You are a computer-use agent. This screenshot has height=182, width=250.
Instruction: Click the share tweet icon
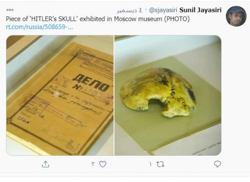45,164
